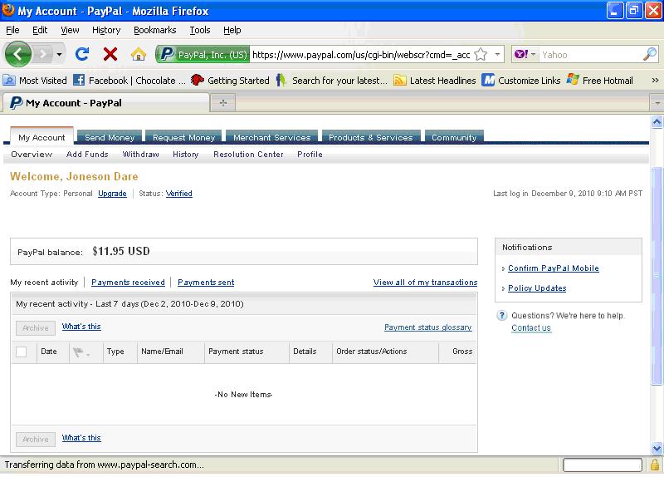Viewport: 664px width, 477px height.
Task: Select the My Account - PayPal browser tab
Action: pyautogui.click(x=106, y=103)
